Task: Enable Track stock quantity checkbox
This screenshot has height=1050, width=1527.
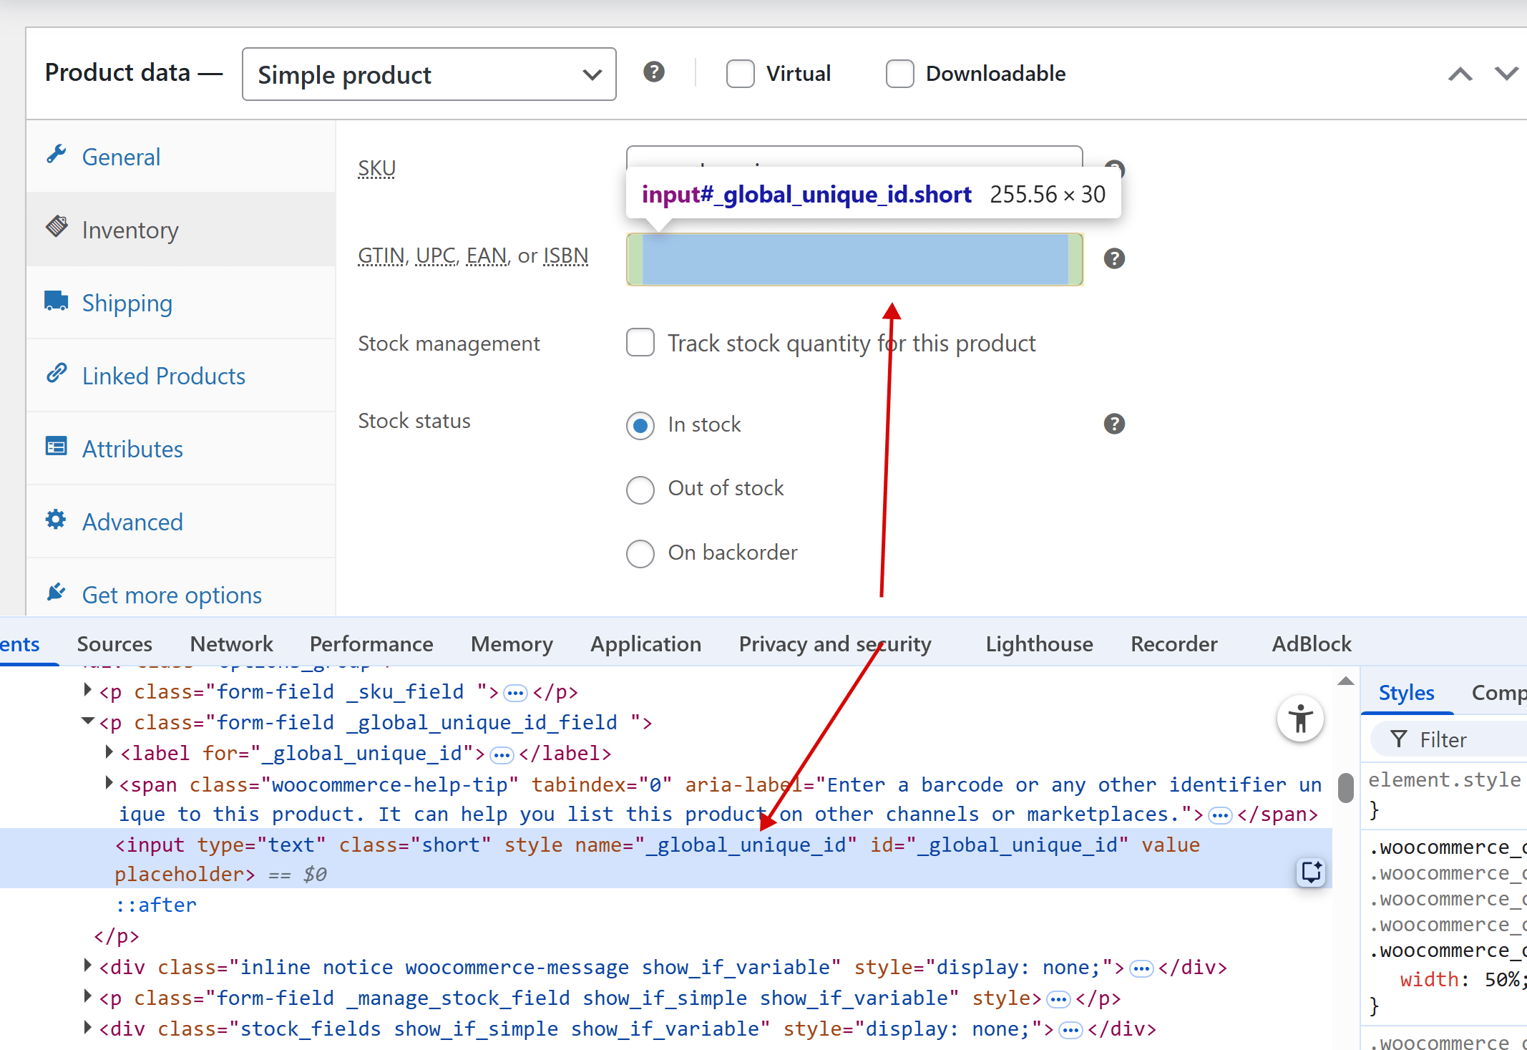Action: (640, 343)
